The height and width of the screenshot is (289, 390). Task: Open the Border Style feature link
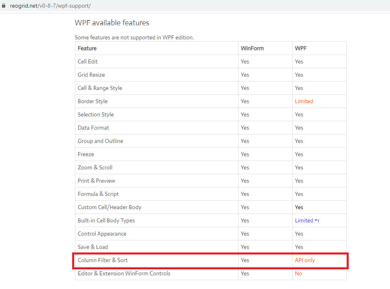click(92, 101)
